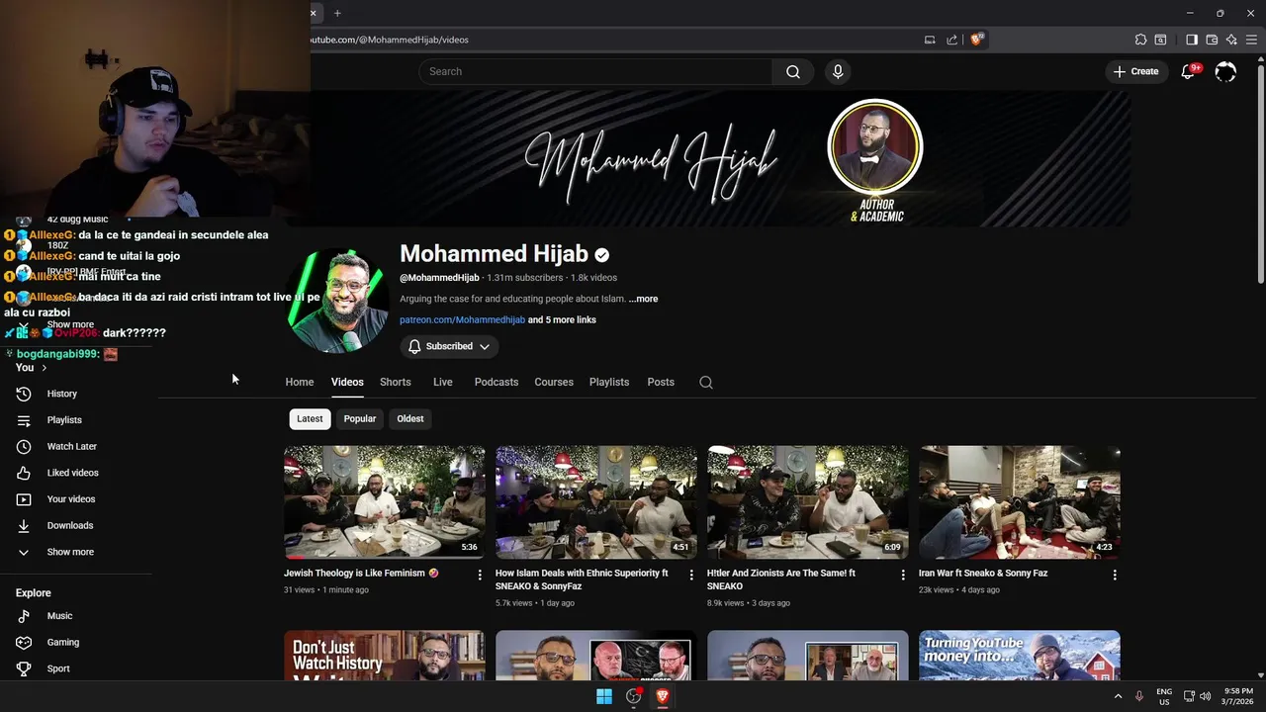The image size is (1266, 712).
Task: Click OBS Studio taskbar icon
Action: click(634, 696)
